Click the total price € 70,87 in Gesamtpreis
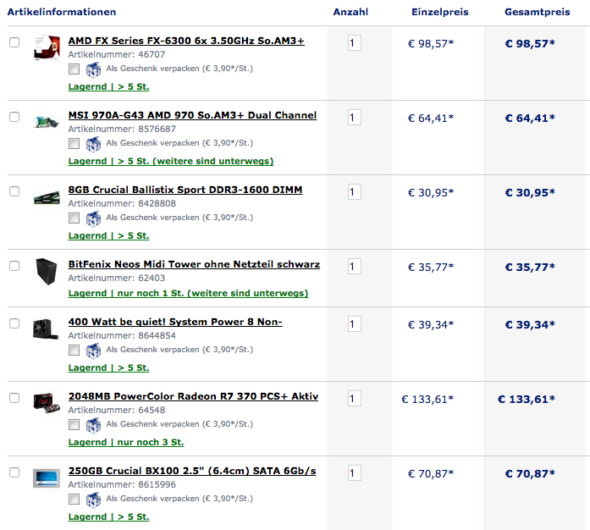 (530, 474)
